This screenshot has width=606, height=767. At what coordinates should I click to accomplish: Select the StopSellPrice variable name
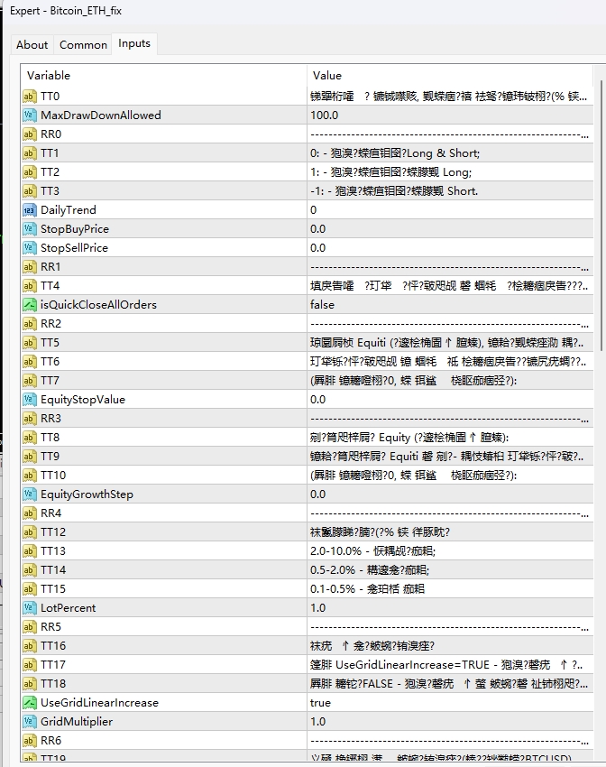(74, 248)
